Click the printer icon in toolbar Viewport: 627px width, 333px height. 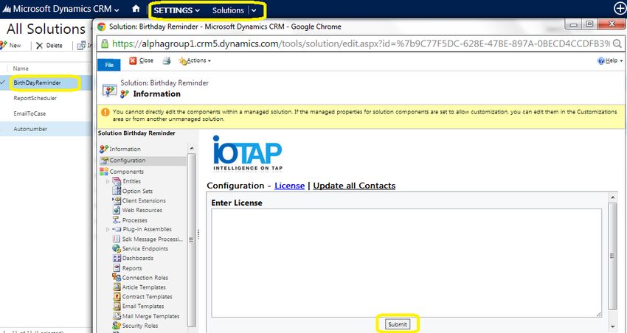point(167,60)
